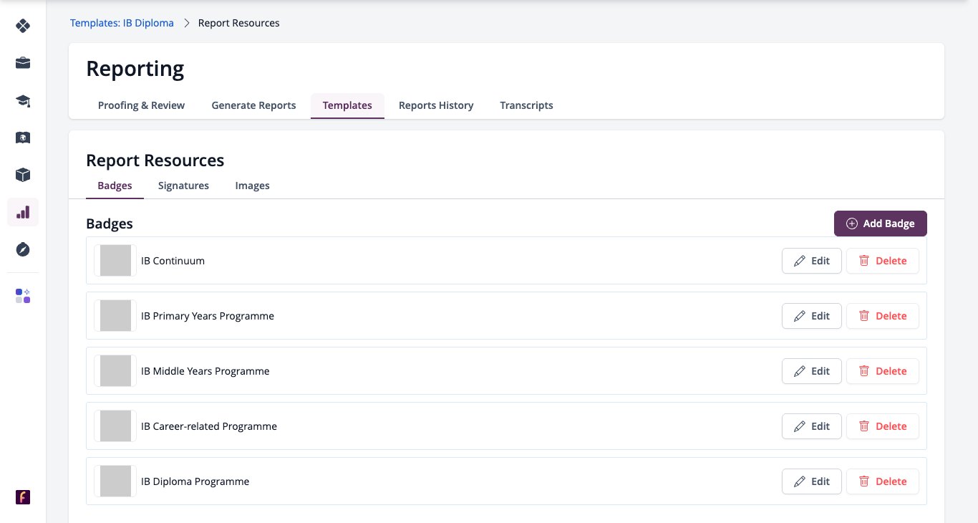Screen dimensions: 978x523
Task: Click the IB Primary Years Programme thumbnail
Action: (x=115, y=316)
